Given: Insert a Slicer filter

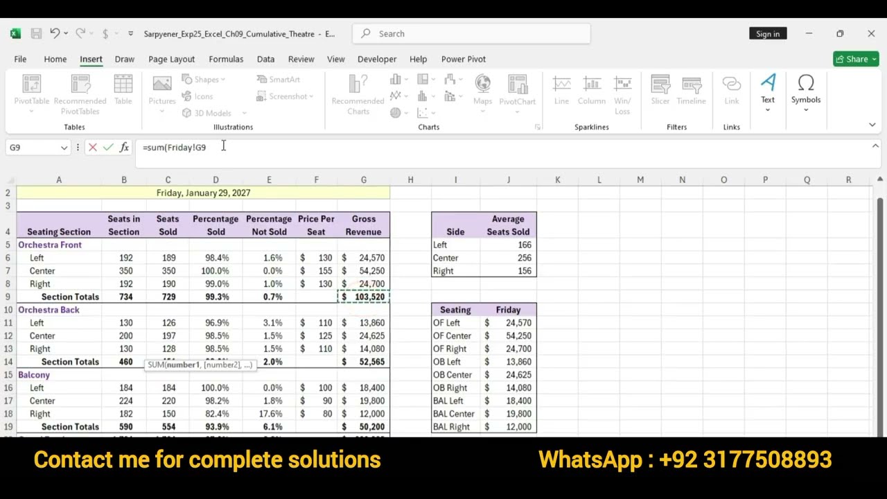Looking at the screenshot, I should (660, 90).
